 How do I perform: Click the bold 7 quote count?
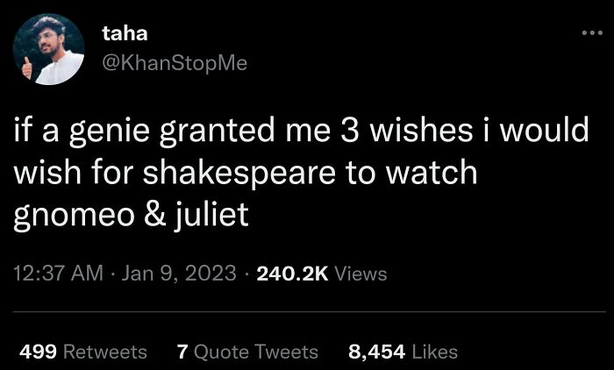coord(182,352)
